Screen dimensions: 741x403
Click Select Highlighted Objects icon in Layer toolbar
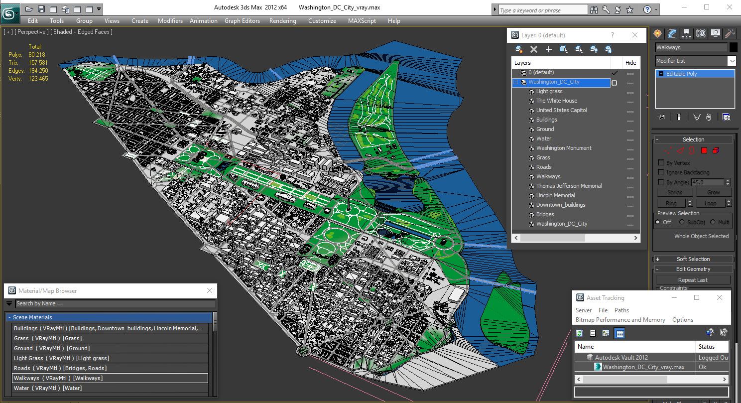[564, 49]
